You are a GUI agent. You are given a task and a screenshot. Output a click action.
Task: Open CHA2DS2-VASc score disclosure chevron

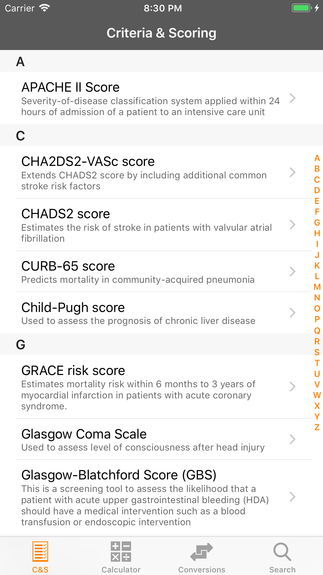(x=293, y=172)
